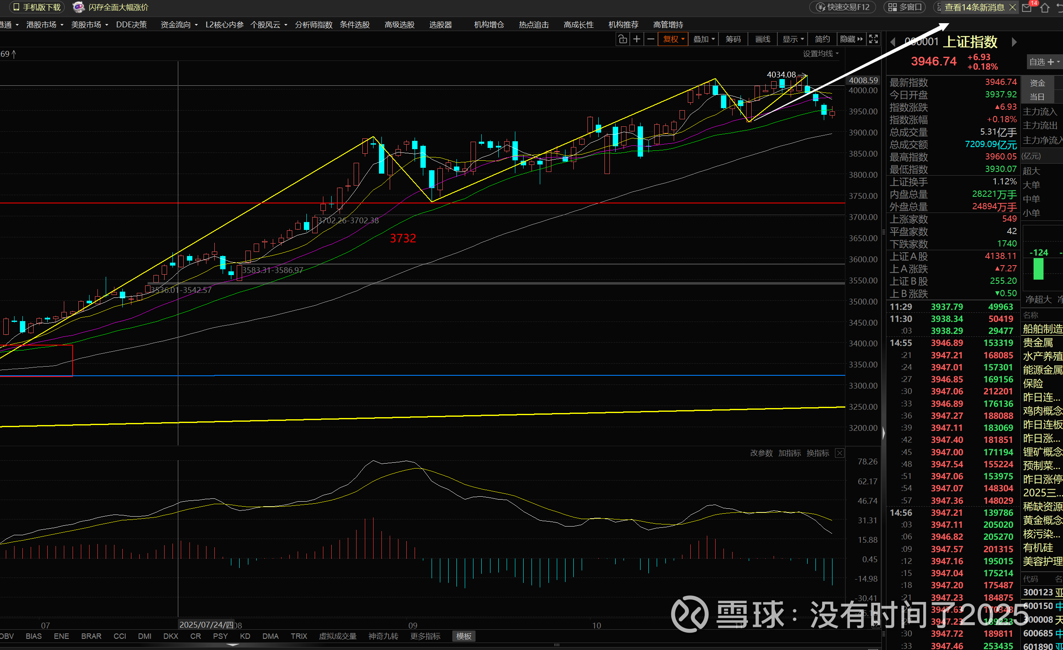Go to previous stock left arrow
This screenshot has height=650, width=1063.
(x=893, y=42)
